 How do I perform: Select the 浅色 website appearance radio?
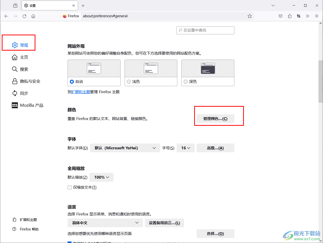pos(129,82)
